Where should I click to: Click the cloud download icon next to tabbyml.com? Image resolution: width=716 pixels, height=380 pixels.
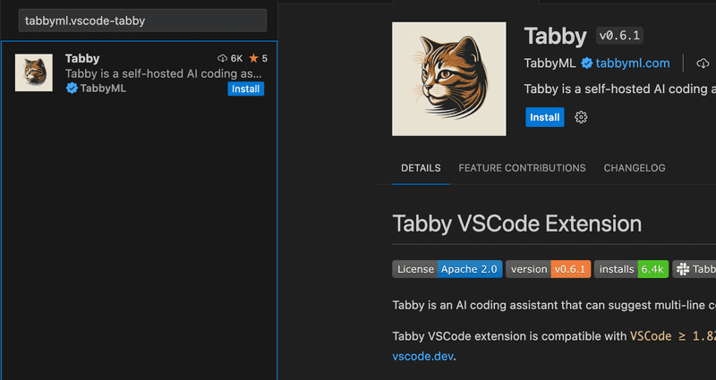click(703, 63)
